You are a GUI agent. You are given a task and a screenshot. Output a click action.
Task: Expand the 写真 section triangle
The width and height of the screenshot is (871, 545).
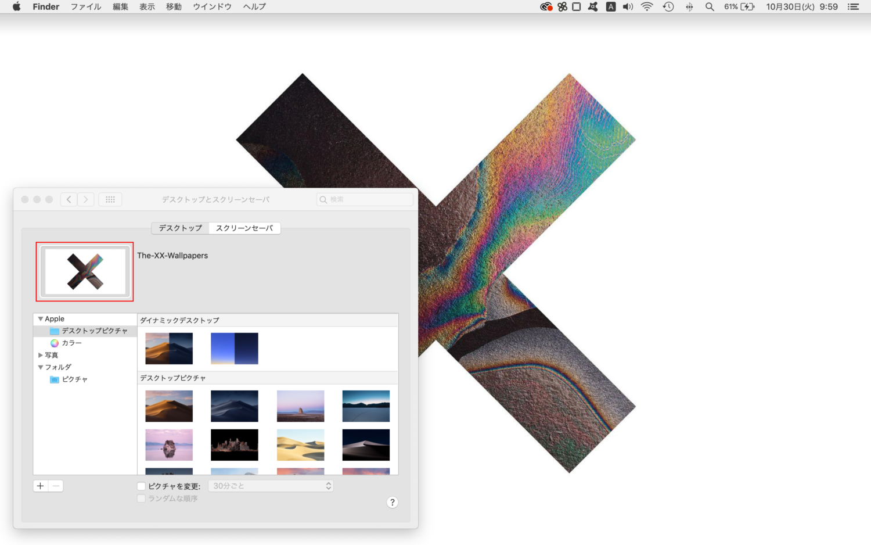[40, 355]
